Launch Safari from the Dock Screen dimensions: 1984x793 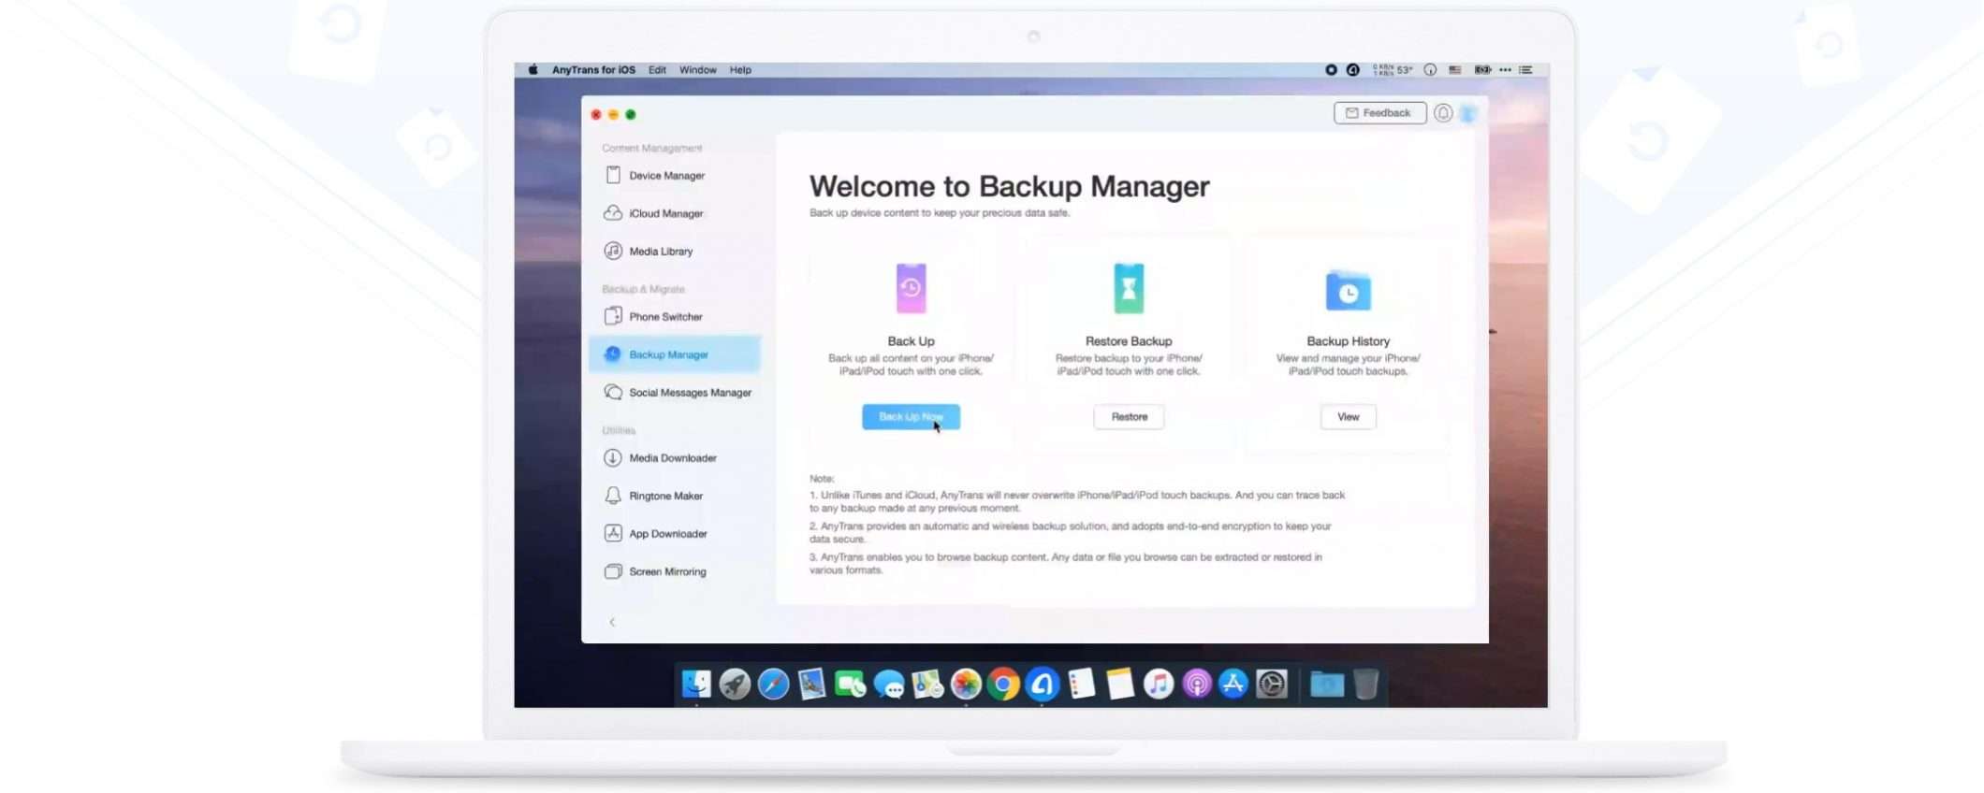[x=773, y=685]
